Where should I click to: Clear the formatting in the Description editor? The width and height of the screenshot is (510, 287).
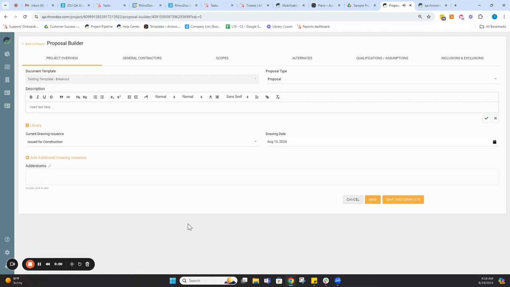(x=278, y=97)
